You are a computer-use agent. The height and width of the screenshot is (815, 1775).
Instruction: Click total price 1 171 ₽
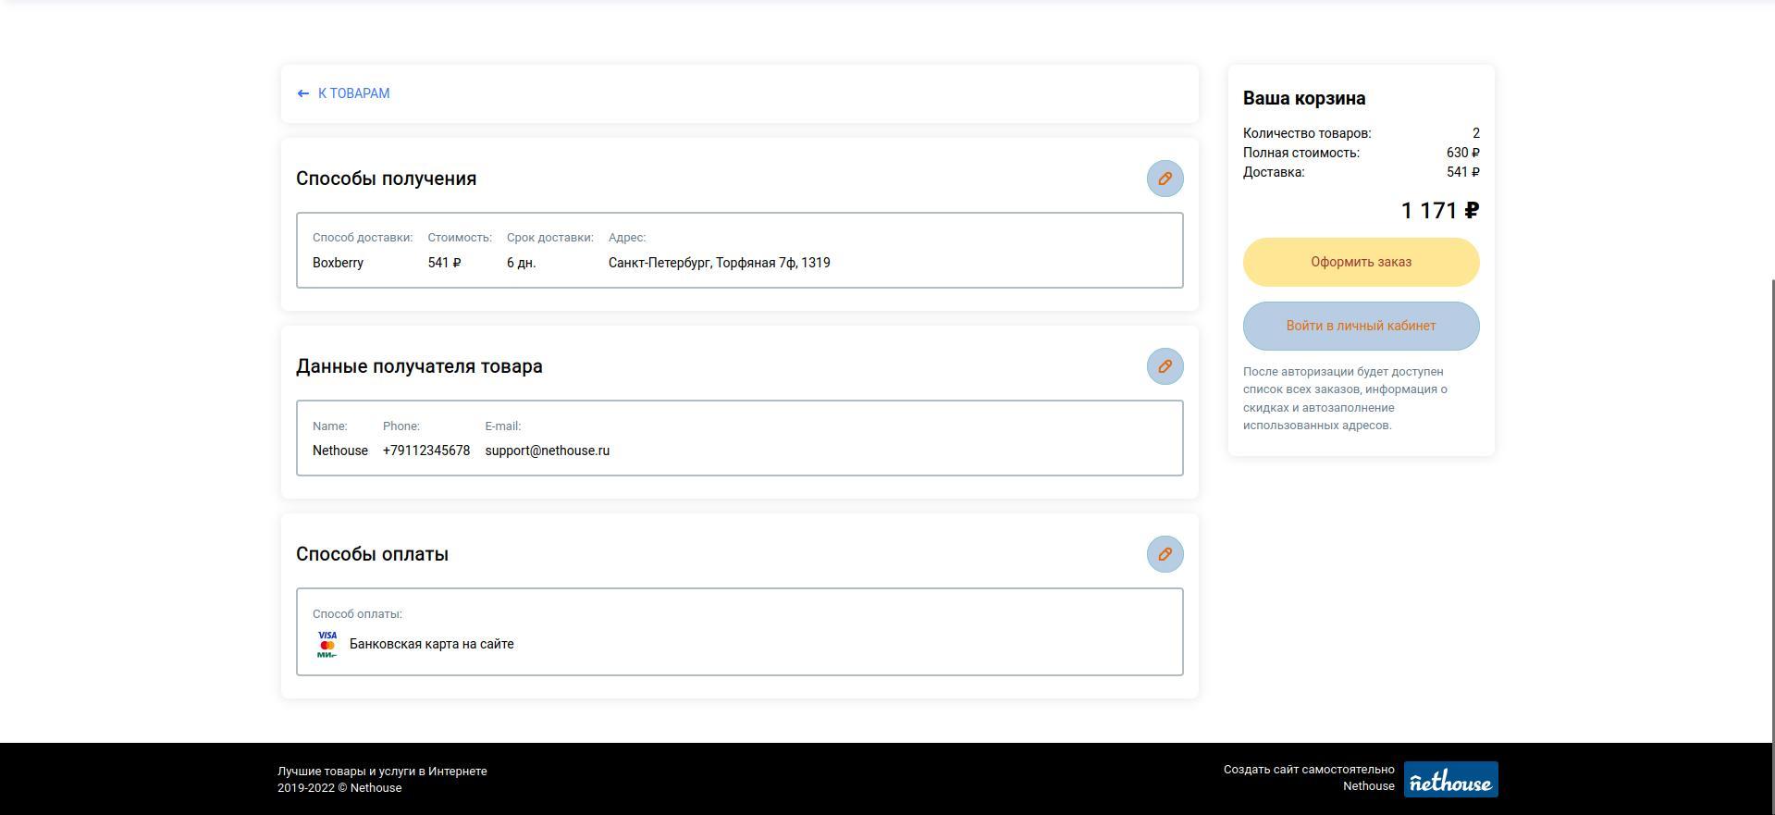[x=1440, y=211]
